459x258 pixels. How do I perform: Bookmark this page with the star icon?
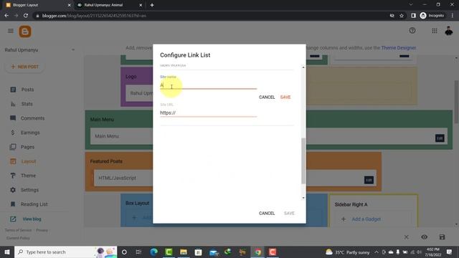point(402,16)
